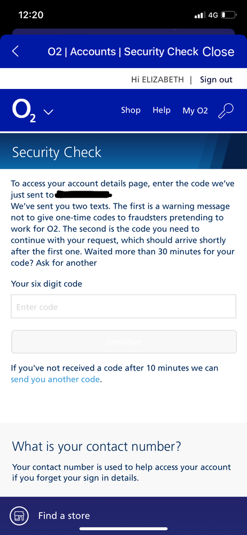The height and width of the screenshot is (535, 247).
Task: Tap the 4G network indicator
Action: coord(213,15)
